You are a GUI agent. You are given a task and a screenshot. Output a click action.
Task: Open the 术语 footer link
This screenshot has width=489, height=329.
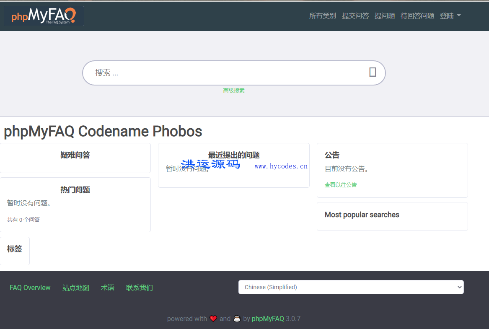pyautogui.click(x=108, y=288)
